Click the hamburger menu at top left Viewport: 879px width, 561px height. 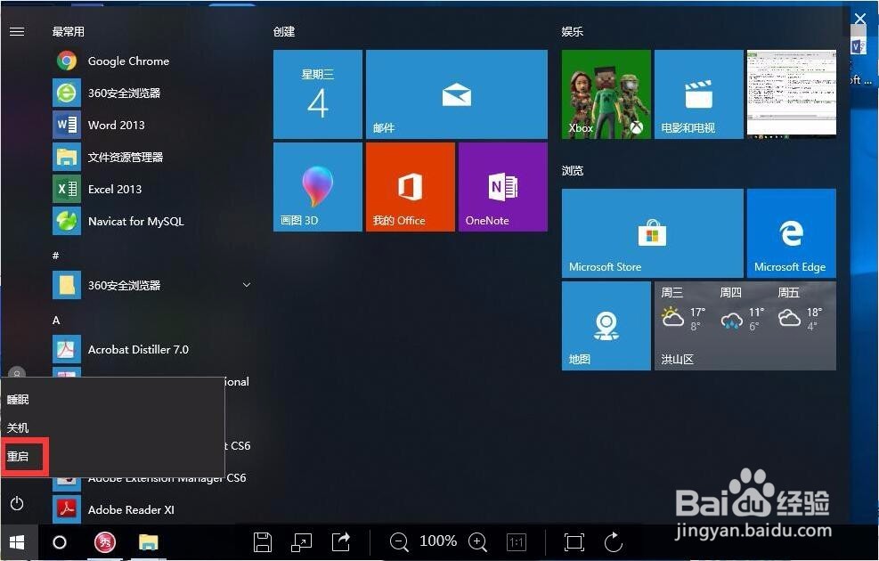pyautogui.click(x=17, y=31)
